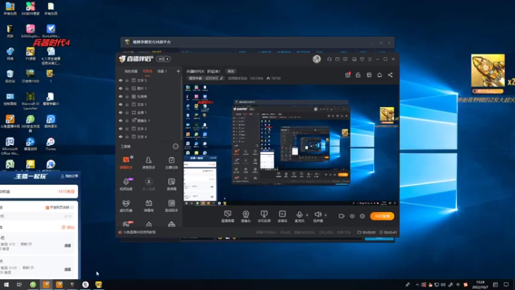Open the hamburger menu in title bar
Viewport: 515px width, 290px height.
click(370, 59)
